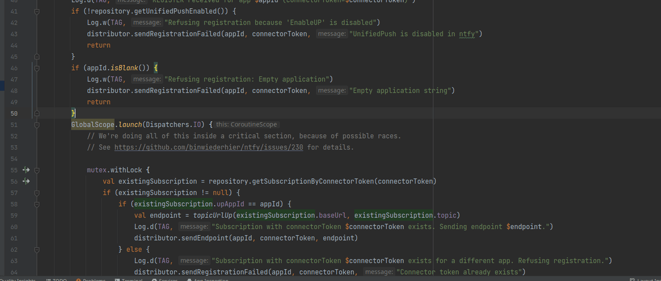Open the Problems tool window tab
This screenshot has height=281, width=661.
pyautogui.click(x=90, y=279)
